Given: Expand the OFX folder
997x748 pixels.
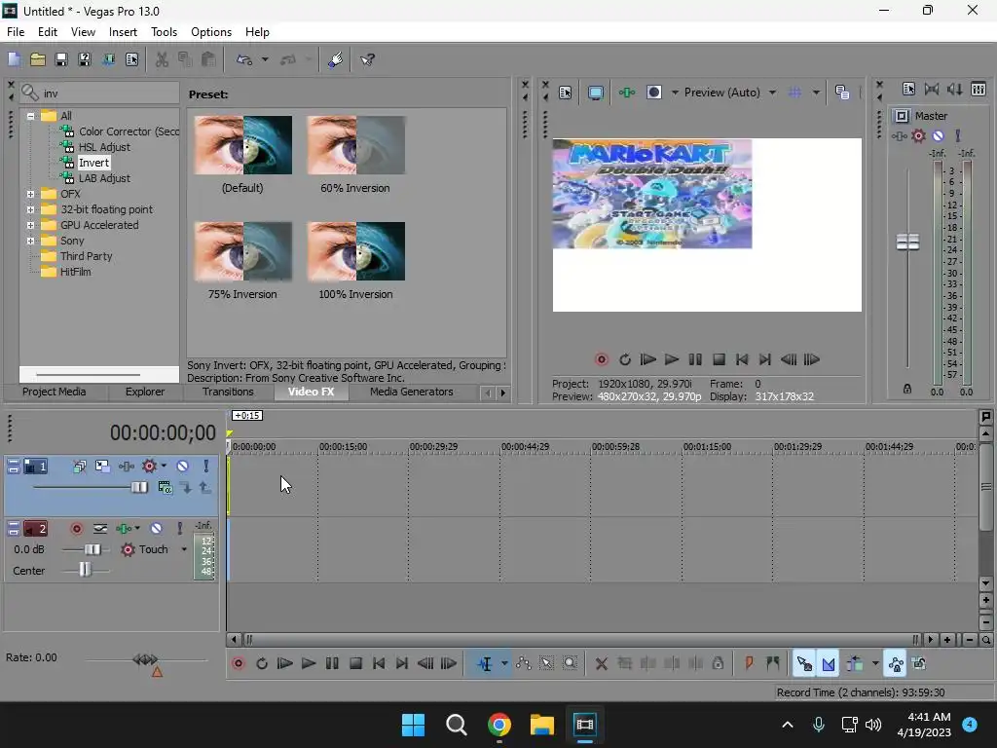Looking at the screenshot, I should click(30, 194).
